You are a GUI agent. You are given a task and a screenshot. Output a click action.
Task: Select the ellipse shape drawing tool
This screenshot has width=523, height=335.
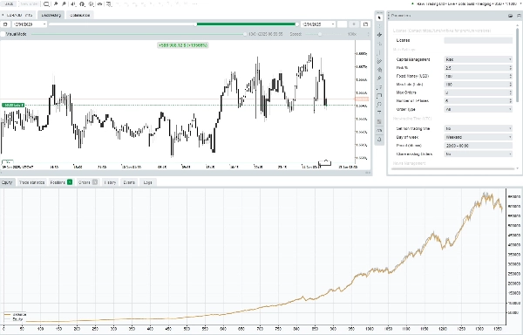pyautogui.click(x=379, y=104)
